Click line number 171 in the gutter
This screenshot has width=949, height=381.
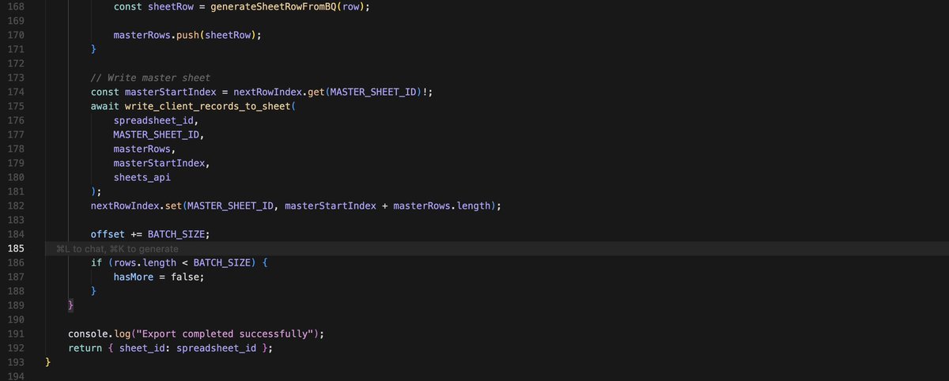14,50
